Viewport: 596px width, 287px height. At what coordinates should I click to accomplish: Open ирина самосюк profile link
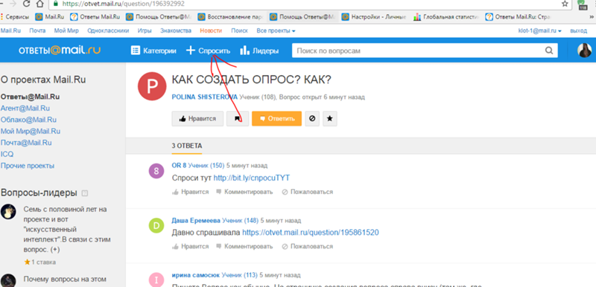click(195, 275)
